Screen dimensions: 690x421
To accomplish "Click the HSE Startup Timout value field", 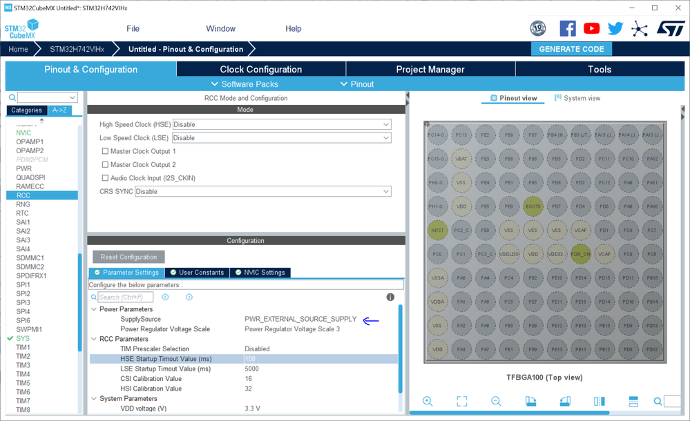I will (x=320, y=359).
